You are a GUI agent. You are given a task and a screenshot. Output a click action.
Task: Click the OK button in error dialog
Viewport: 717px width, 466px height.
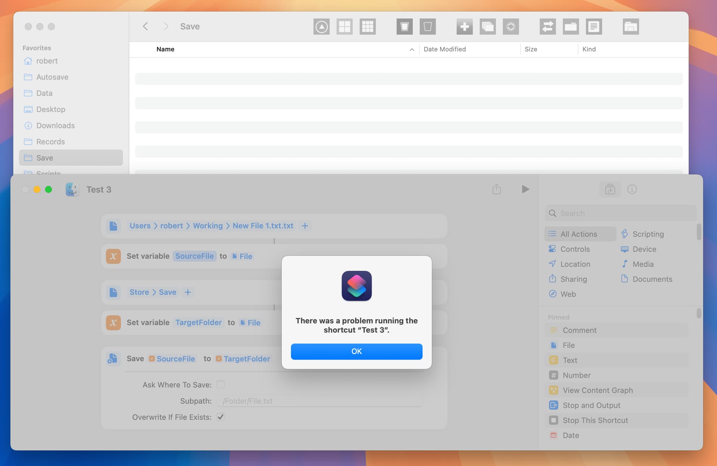coord(356,351)
